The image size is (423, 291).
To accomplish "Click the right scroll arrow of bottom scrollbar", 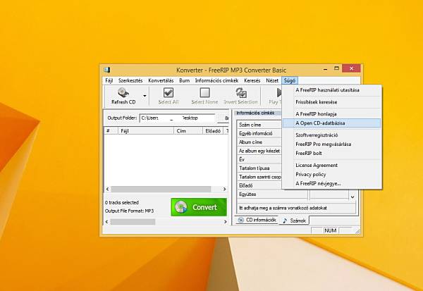I will click(226, 222).
